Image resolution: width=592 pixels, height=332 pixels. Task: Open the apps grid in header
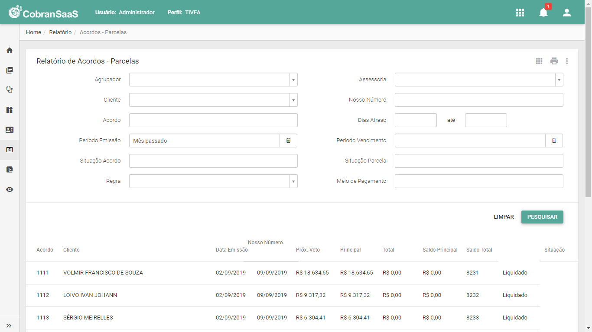520,13
